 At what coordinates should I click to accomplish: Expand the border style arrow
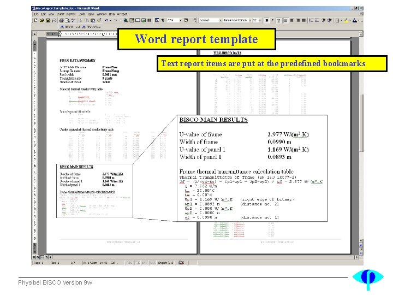pos(341,20)
